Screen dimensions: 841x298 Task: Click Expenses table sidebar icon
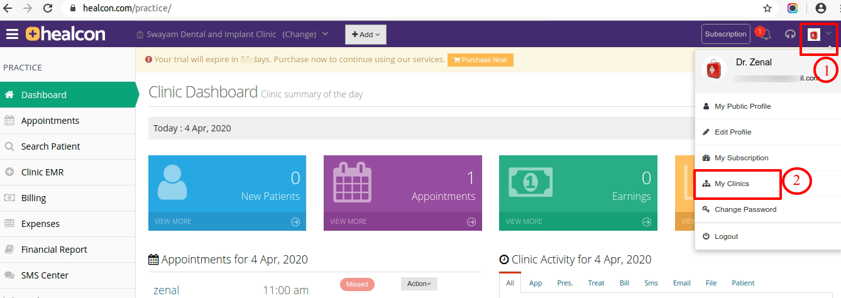tap(9, 224)
